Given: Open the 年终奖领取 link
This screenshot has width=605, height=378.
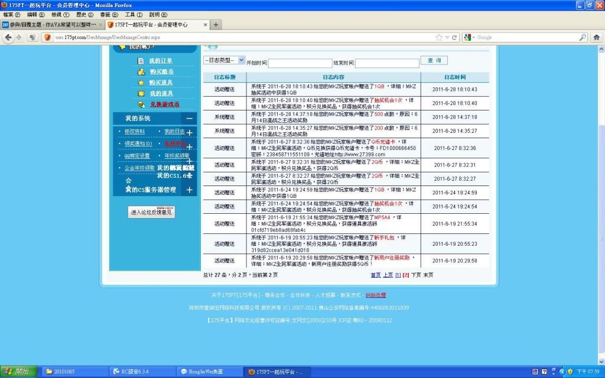Looking at the screenshot, I should coord(177,156).
